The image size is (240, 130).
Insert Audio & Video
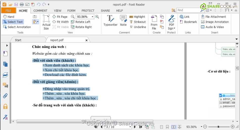point(212,27)
